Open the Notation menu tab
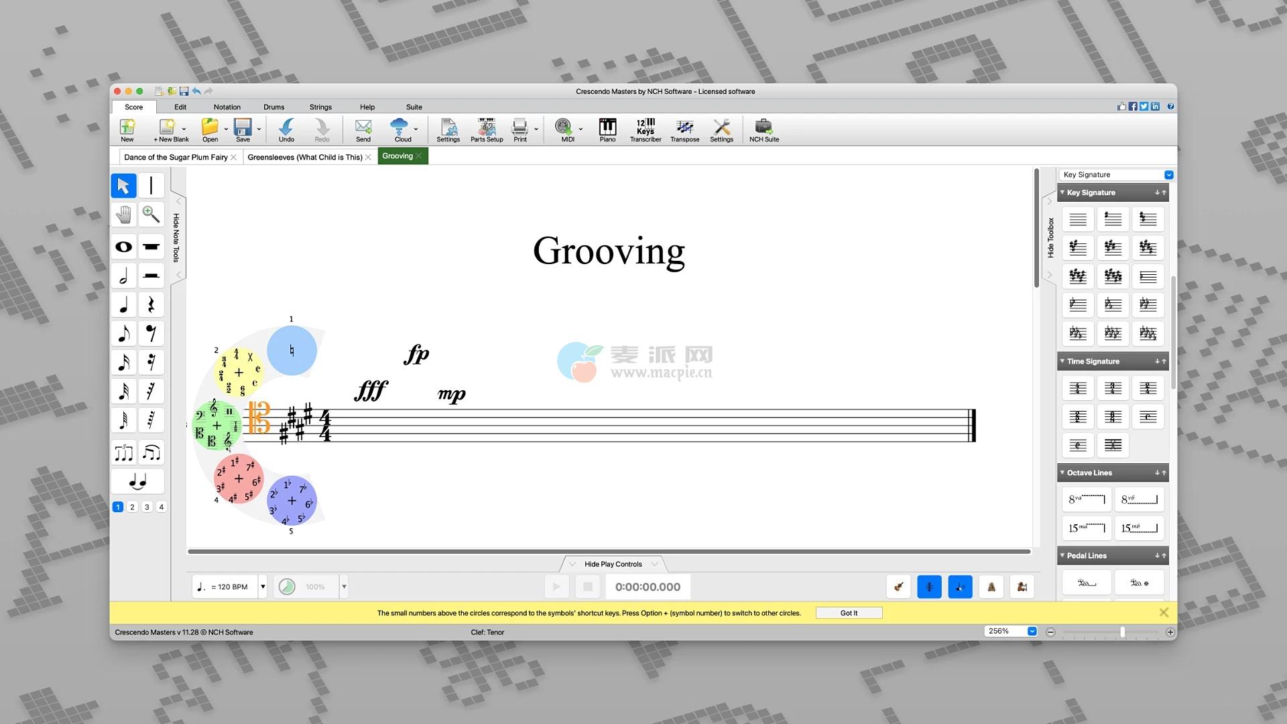This screenshot has width=1287, height=724. 227,107
